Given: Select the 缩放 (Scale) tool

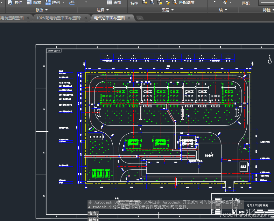Looking at the screenshot, I should click(34, 3).
